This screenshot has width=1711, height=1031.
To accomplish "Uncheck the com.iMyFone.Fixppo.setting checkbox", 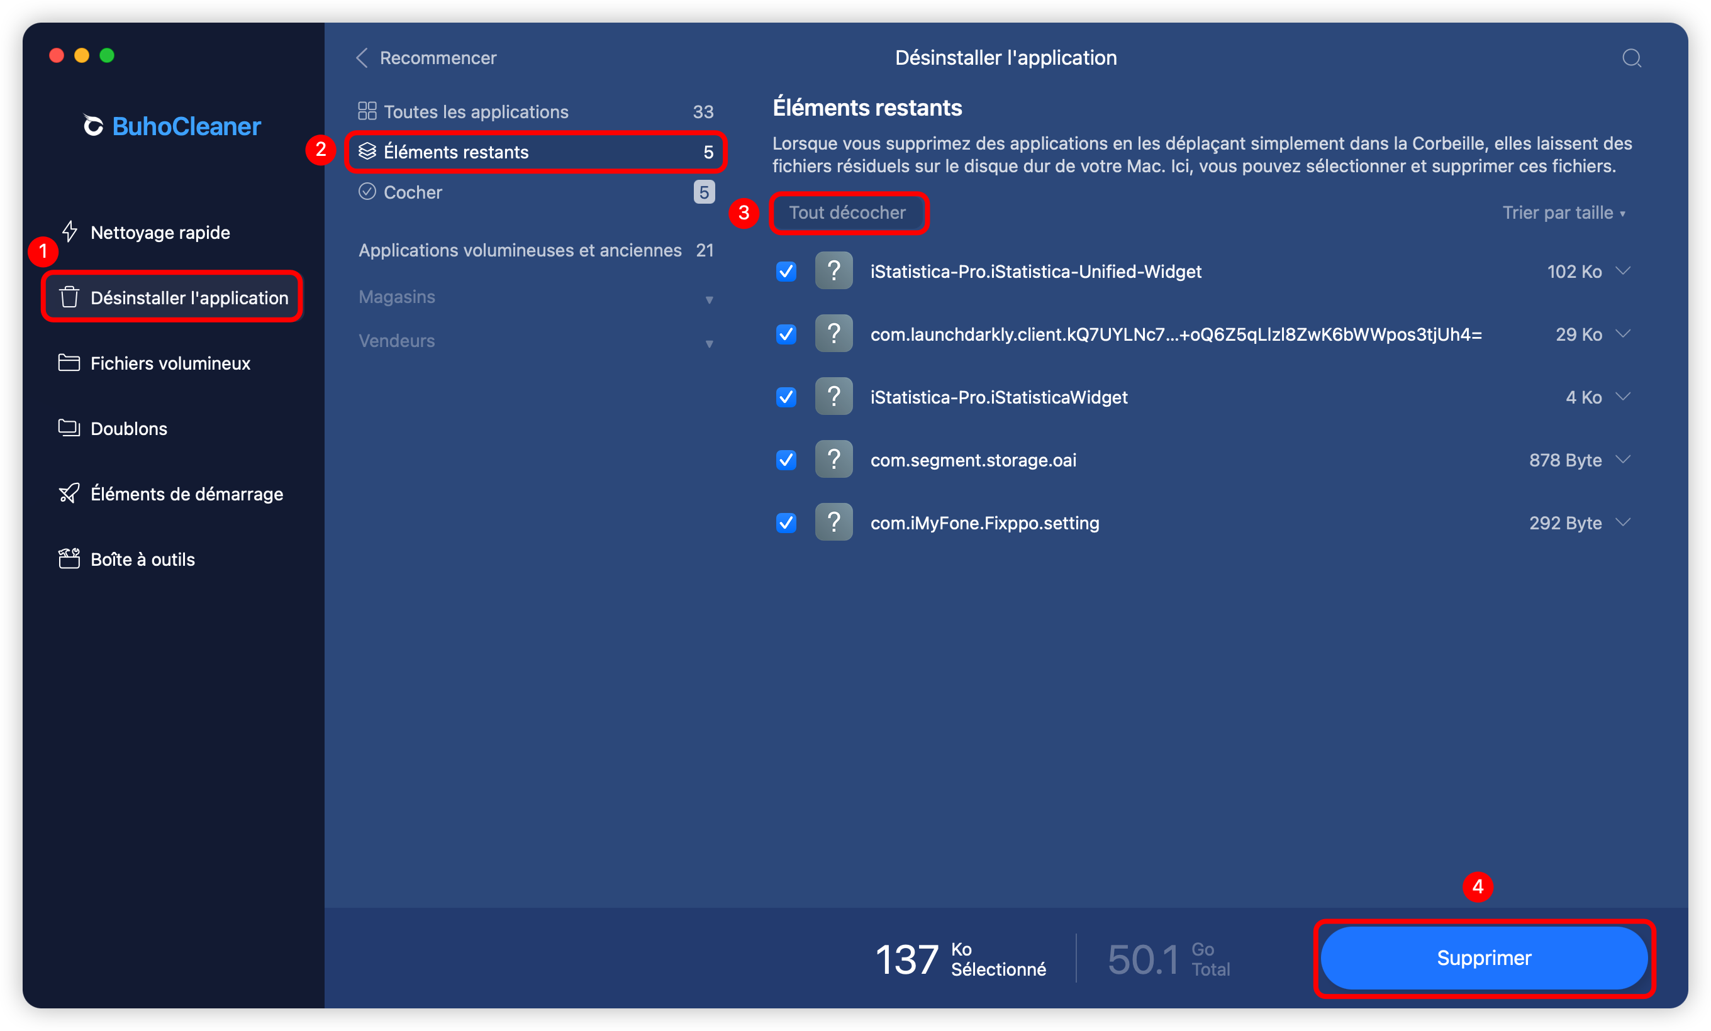I will (x=786, y=522).
